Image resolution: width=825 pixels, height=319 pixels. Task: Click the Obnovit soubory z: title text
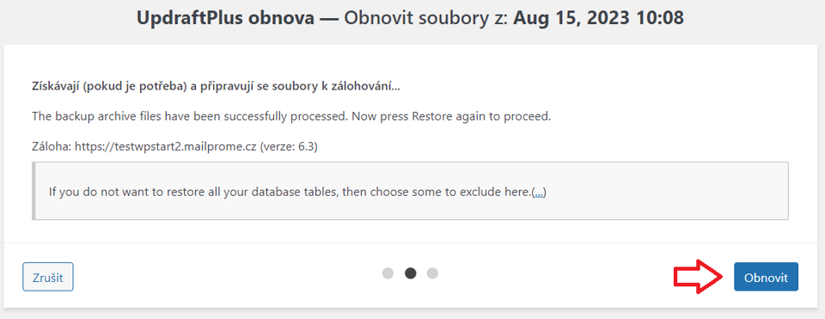pyautogui.click(x=427, y=18)
